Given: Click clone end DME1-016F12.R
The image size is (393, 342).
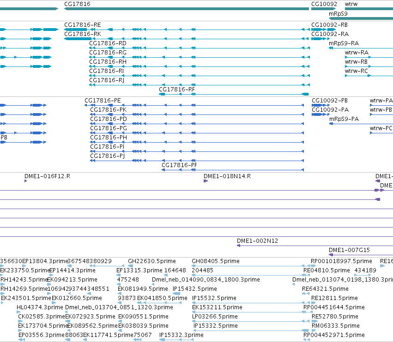Looking at the screenshot, I should coord(47,176).
